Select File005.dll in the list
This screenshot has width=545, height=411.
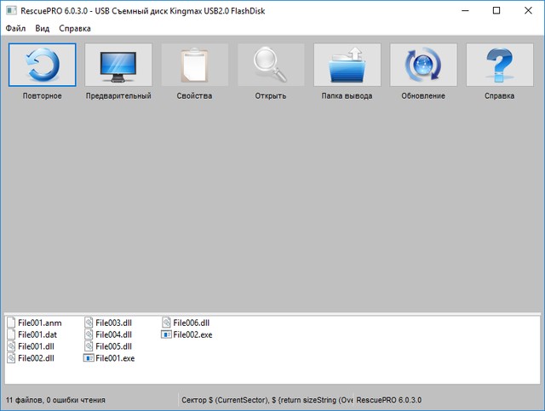click(x=113, y=347)
